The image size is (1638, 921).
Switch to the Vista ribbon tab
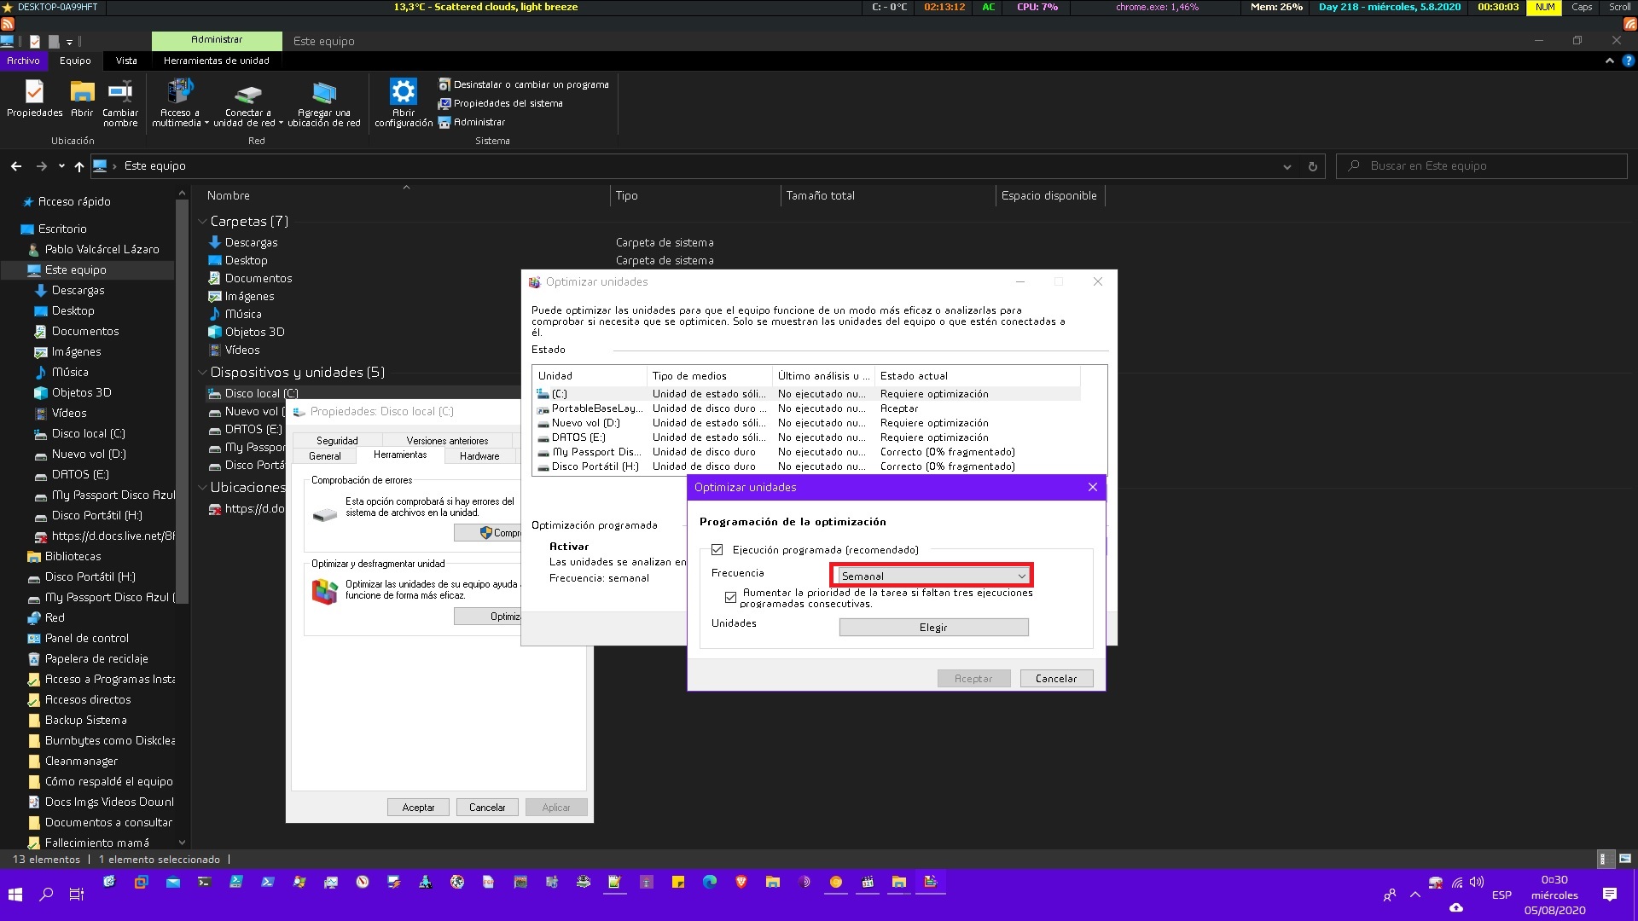point(126,61)
